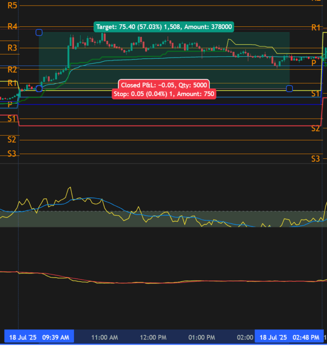Click 12:00 PM on the time axis
The height and width of the screenshot is (348, 327).
coord(153,337)
